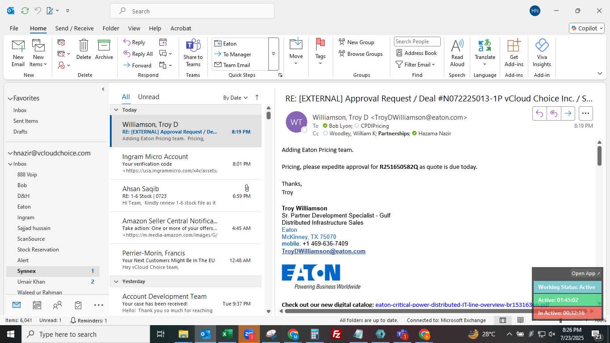Click the Undo icon in title bar
610x343 pixels.
click(x=38, y=11)
